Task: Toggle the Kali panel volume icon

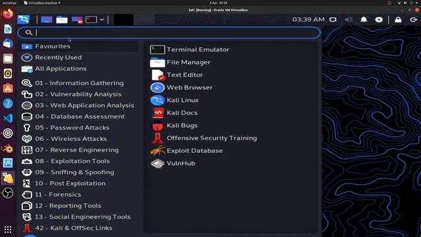Action: pos(348,20)
